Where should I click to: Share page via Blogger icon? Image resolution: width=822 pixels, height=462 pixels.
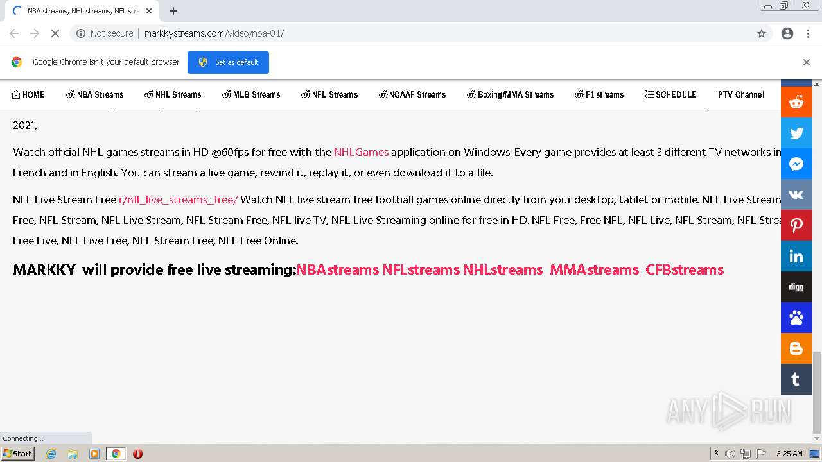coord(796,348)
